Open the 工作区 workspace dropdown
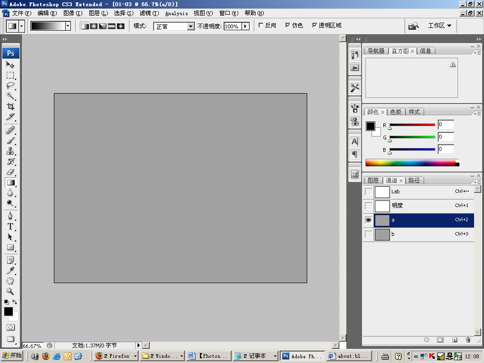484x363 pixels. [440, 26]
